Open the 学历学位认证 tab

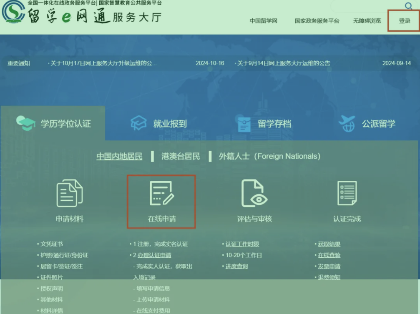(x=53, y=124)
